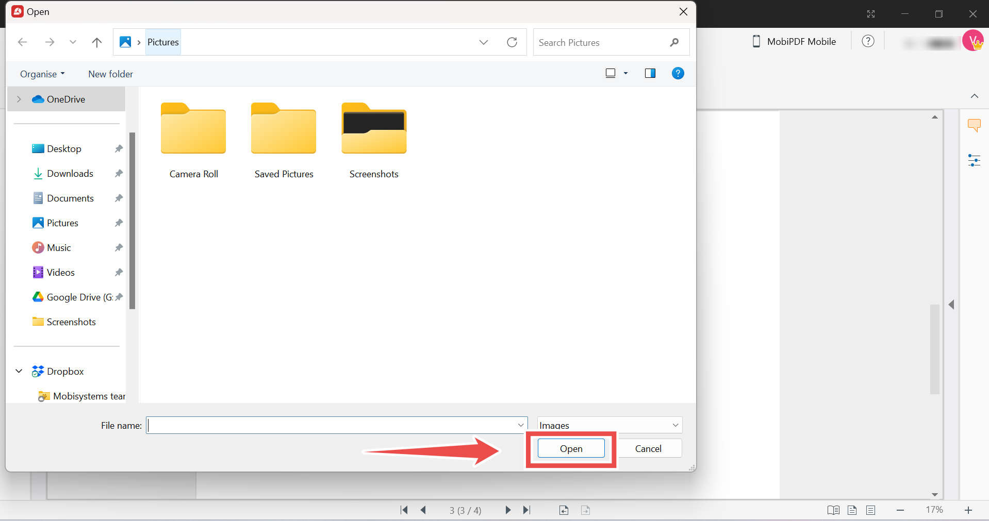
Task: Go back in Open dialog navigation
Action: click(22, 42)
